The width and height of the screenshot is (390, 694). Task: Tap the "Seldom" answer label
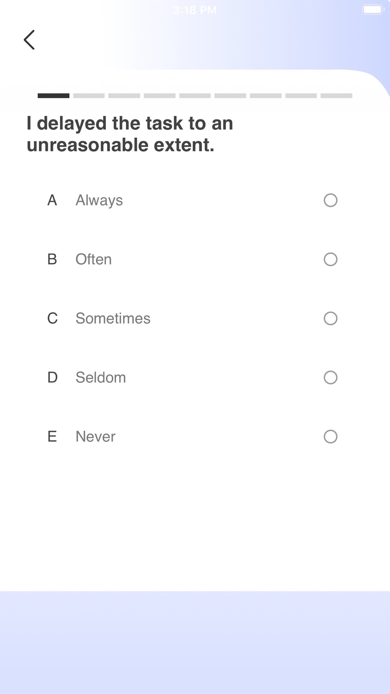pos(101,377)
